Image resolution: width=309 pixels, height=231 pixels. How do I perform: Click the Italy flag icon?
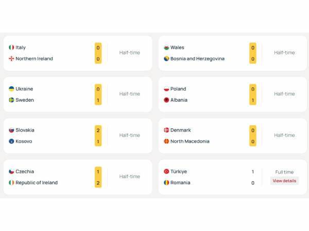click(x=11, y=48)
